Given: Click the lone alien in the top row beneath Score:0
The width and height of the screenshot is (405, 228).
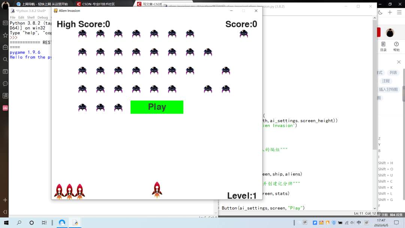Looking at the screenshot, I should 244,34.
